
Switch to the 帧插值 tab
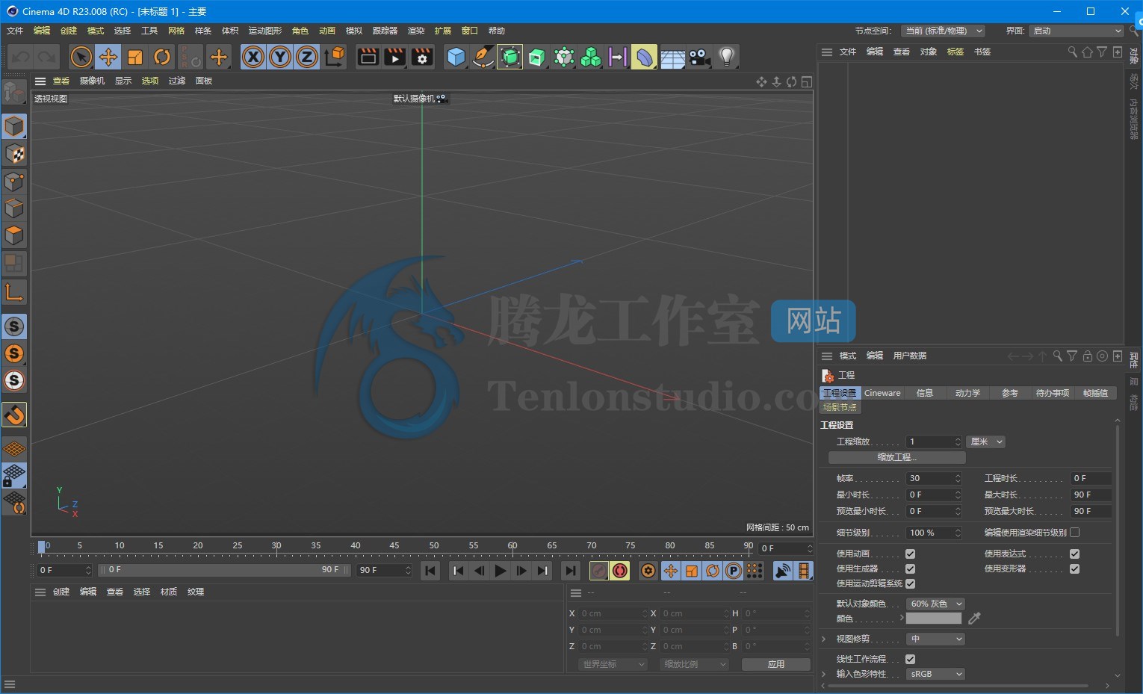pos(1095,393)
